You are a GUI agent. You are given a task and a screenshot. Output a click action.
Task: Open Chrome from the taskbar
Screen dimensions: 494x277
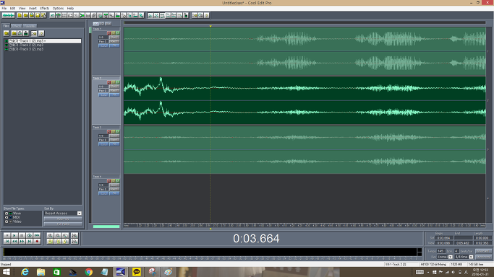pos(88,272)
